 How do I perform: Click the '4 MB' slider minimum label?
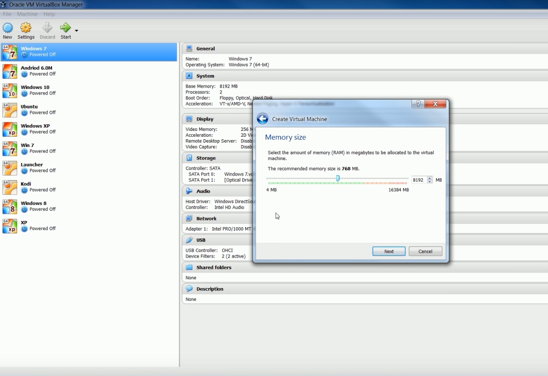point(271,190)
